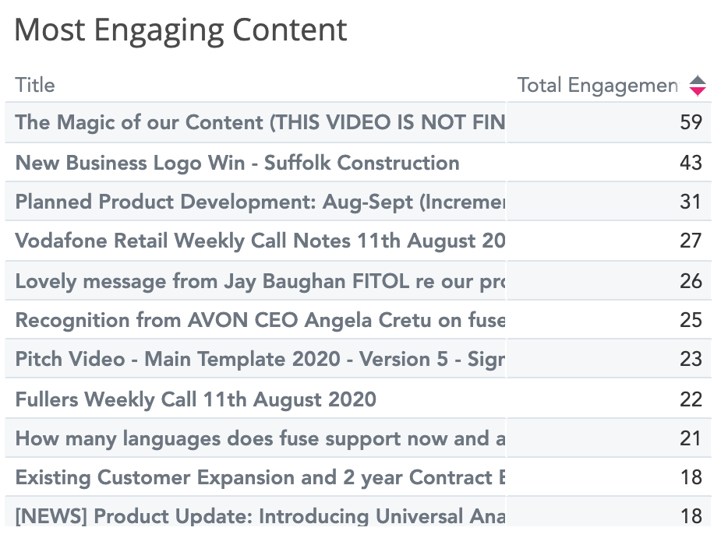Select '[NEWS] Product Update: Introducing Universal' row

click(x=260, y=516)
